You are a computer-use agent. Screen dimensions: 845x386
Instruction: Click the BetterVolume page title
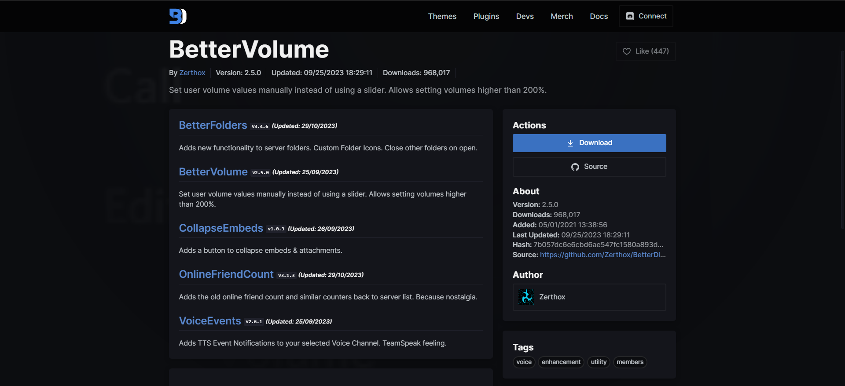pyautogui.click(x=249, y=49)
